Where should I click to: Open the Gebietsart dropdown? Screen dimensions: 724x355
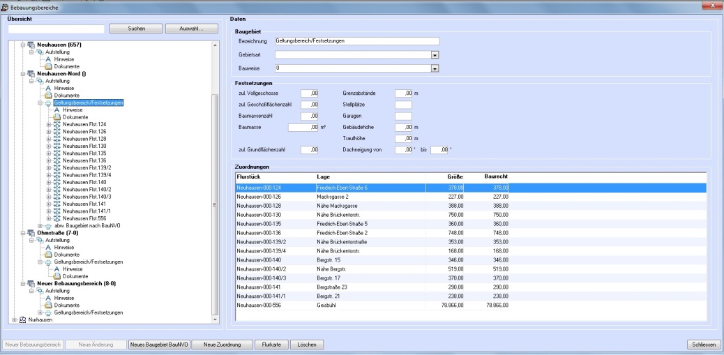(435, 54)
